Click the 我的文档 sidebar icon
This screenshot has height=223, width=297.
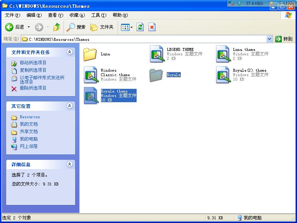(14, 125)
